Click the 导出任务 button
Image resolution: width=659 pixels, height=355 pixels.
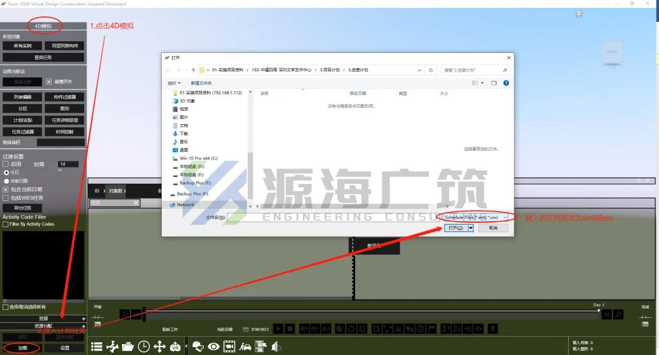pos(23,208)
